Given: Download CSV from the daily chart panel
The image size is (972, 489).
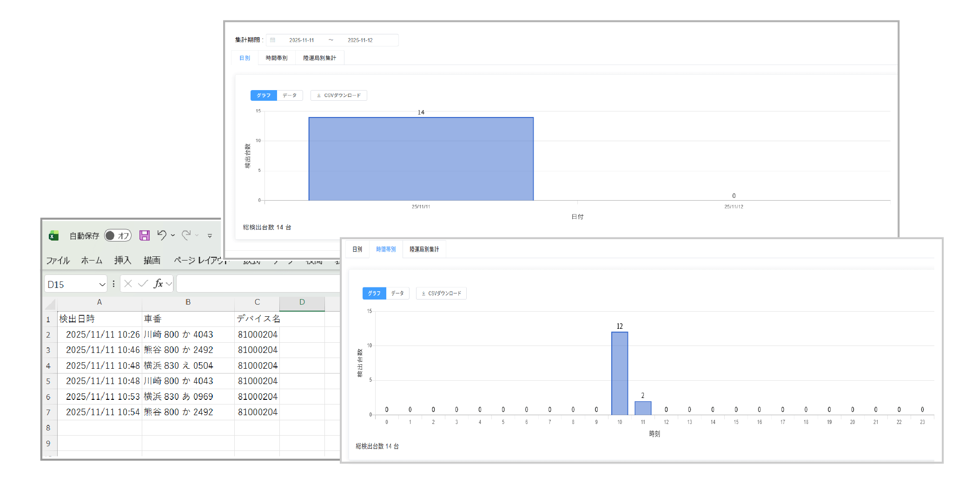Looking at the screenshot, I should 338,96.
